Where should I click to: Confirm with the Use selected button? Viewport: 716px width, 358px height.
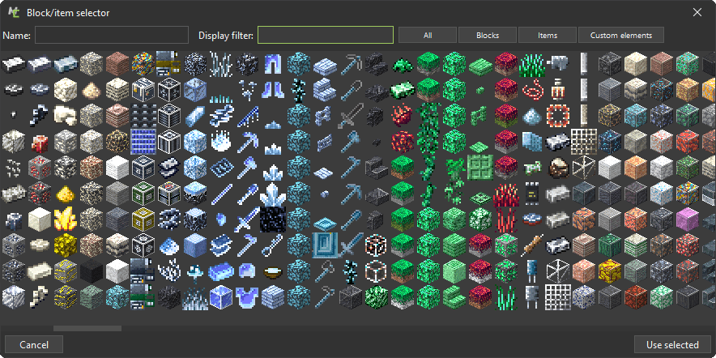pos(672,344)
